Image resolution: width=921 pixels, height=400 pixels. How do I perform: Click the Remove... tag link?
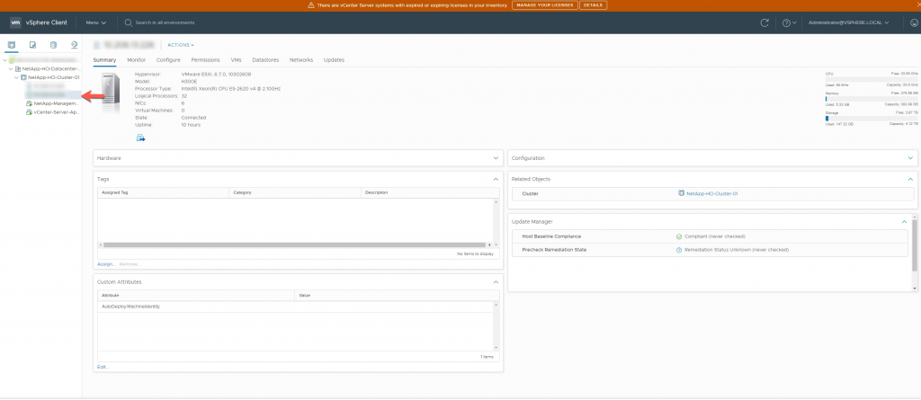(130, 264)
